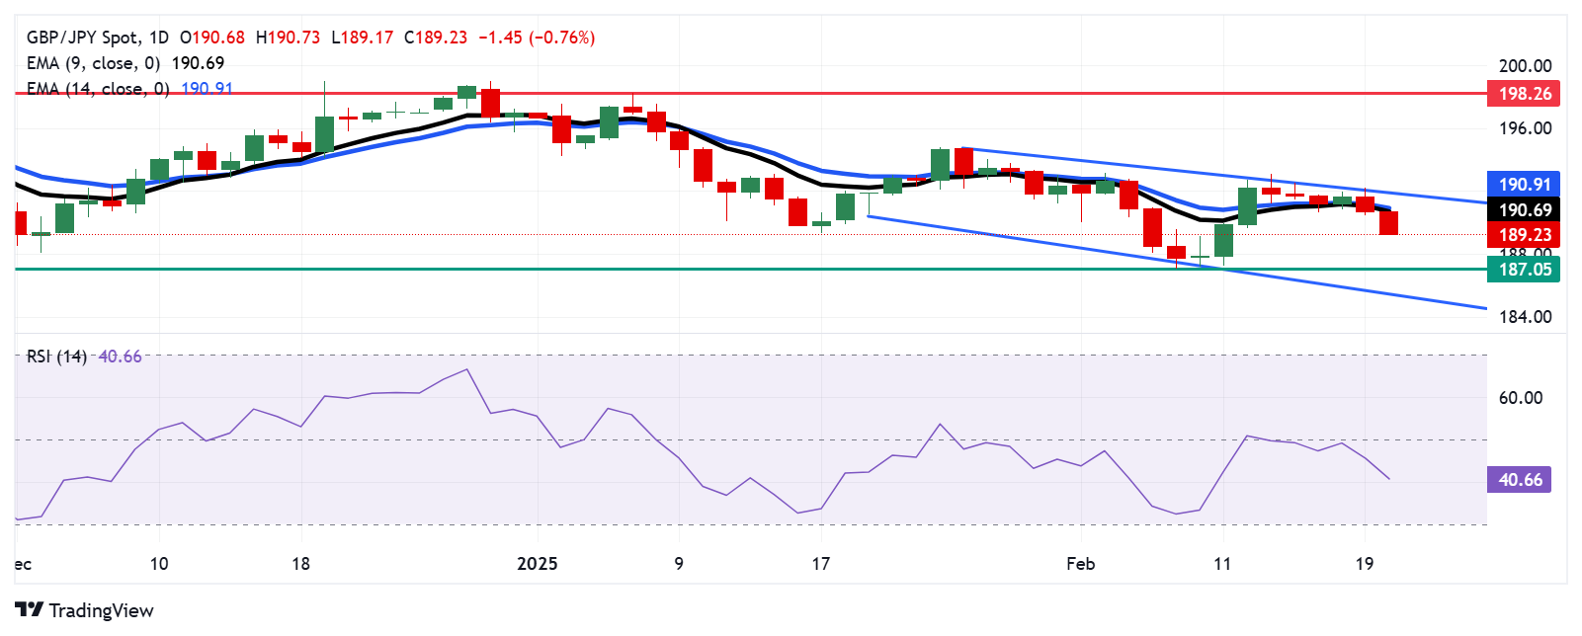Select the last red candlestick on the chart

click(1388, 223)
